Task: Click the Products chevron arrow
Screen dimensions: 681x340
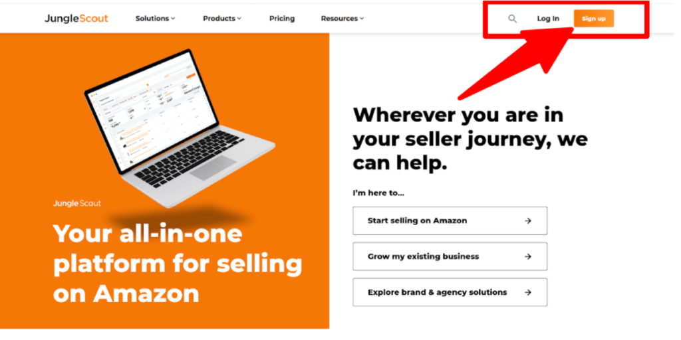Action: [239, 19]
